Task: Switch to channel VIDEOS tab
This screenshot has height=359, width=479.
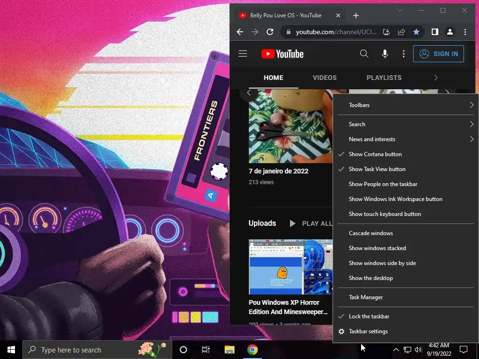Action: point(325,78)
